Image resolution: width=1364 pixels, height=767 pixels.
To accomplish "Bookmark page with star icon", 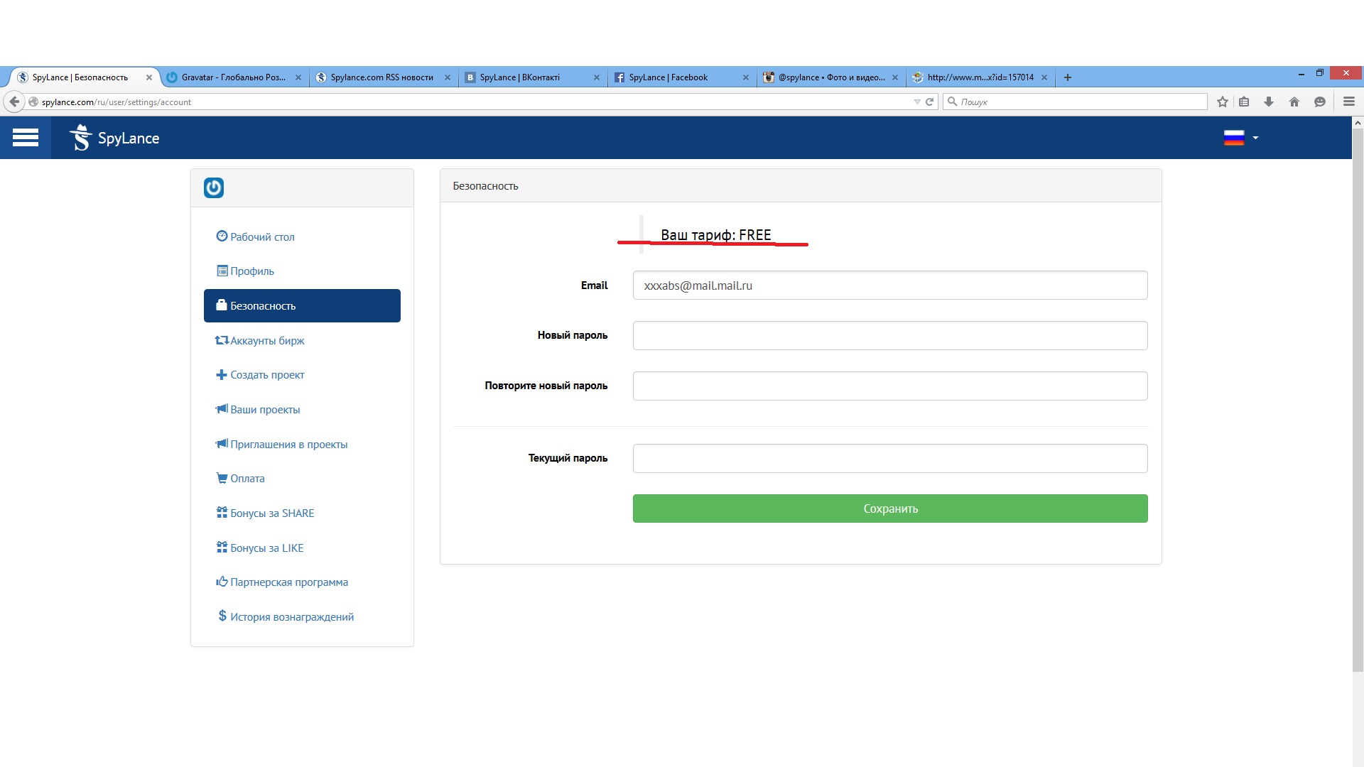I will click(x=1222, y=102).
